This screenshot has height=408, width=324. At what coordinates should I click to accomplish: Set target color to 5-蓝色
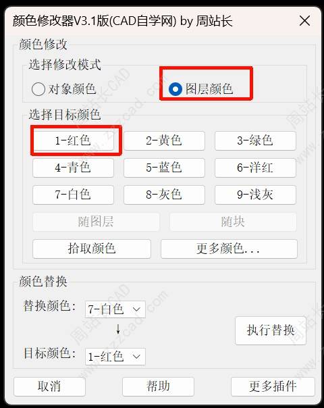(164, 168)
